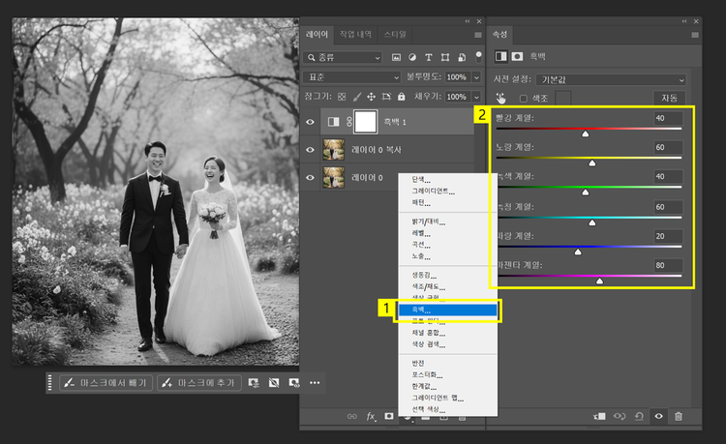Viewport: 726px width, 444px height.
Task: Switch to the 작업 내역 tab
Action: tap(356, 35)
